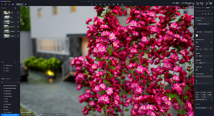The height and width of the screenshot is (116, 214).
Task: Adjust the Roughness slider
Action: (x=204, y=63)
